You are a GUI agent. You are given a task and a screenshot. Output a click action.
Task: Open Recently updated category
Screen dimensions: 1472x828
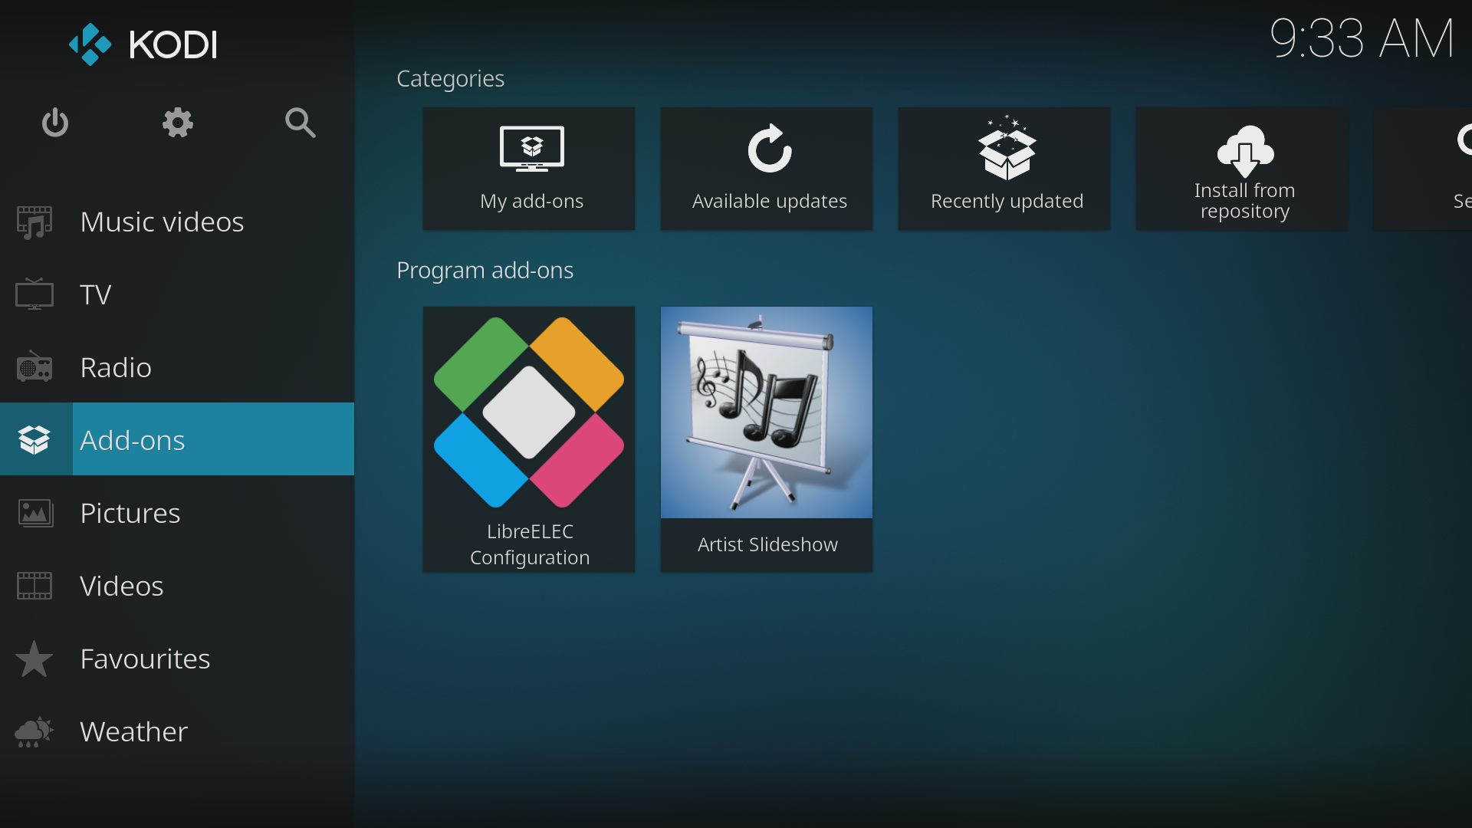[1004, 169]
